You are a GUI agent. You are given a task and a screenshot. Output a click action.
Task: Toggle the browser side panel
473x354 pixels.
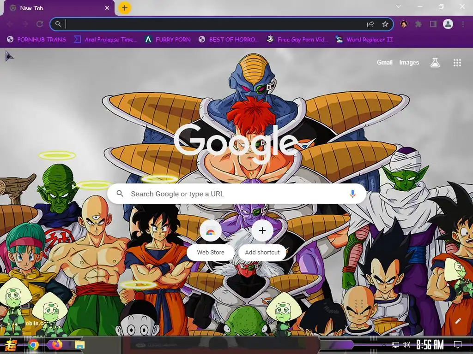433,24
